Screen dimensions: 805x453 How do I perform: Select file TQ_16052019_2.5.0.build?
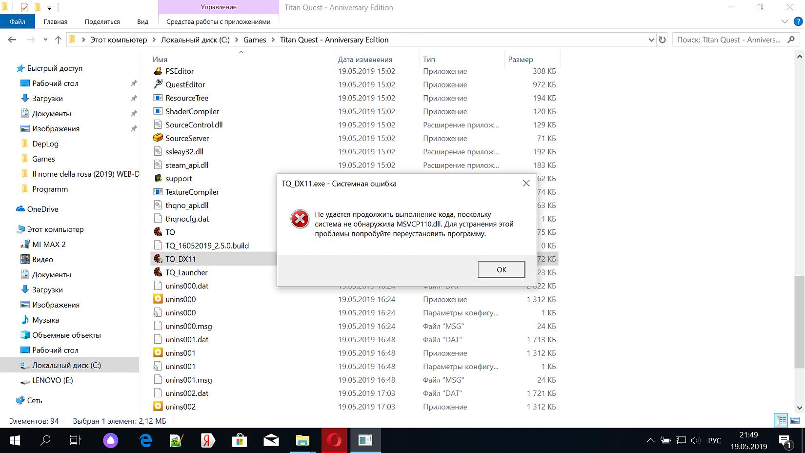[207, 246]
